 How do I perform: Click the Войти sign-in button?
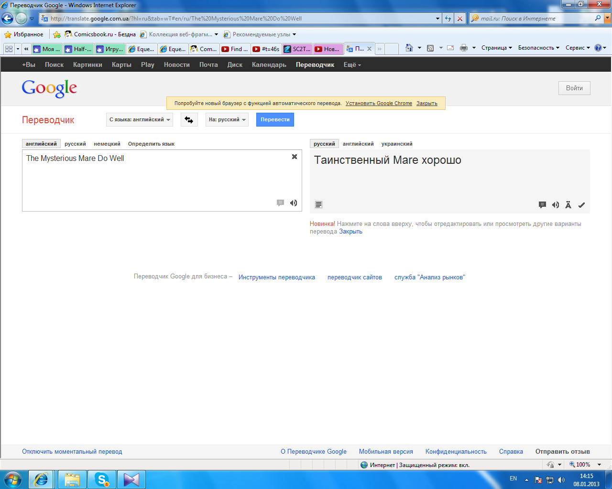click(574, 88)
